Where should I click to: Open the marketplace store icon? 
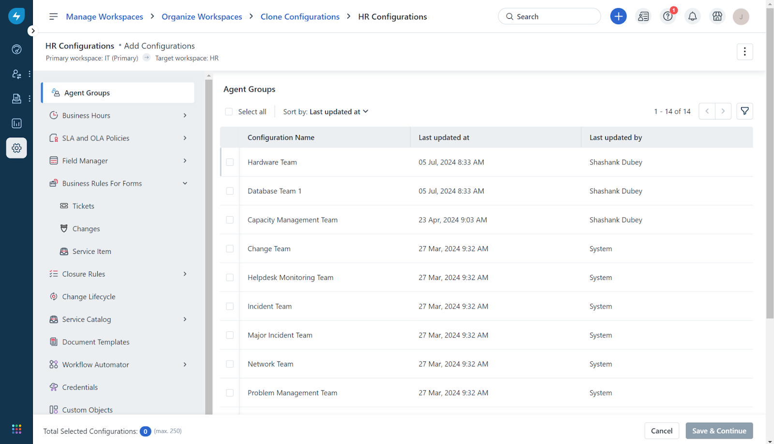717,16
